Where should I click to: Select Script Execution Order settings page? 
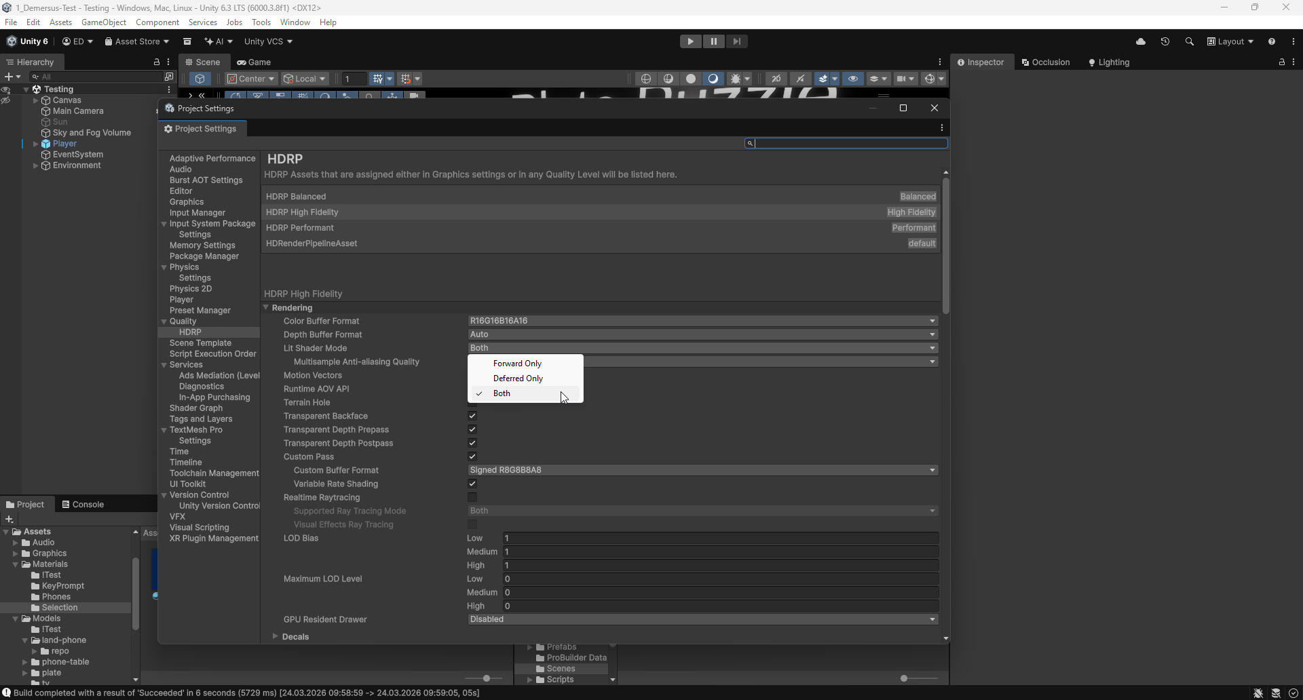[213, 353]
